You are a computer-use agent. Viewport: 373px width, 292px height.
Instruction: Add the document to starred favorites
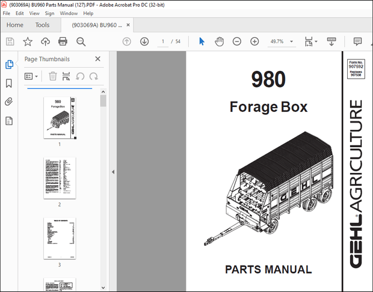point(28,41)
